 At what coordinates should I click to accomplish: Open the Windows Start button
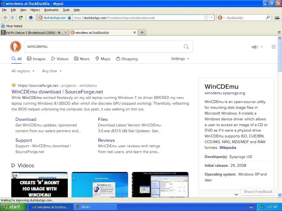pos(13,207)
